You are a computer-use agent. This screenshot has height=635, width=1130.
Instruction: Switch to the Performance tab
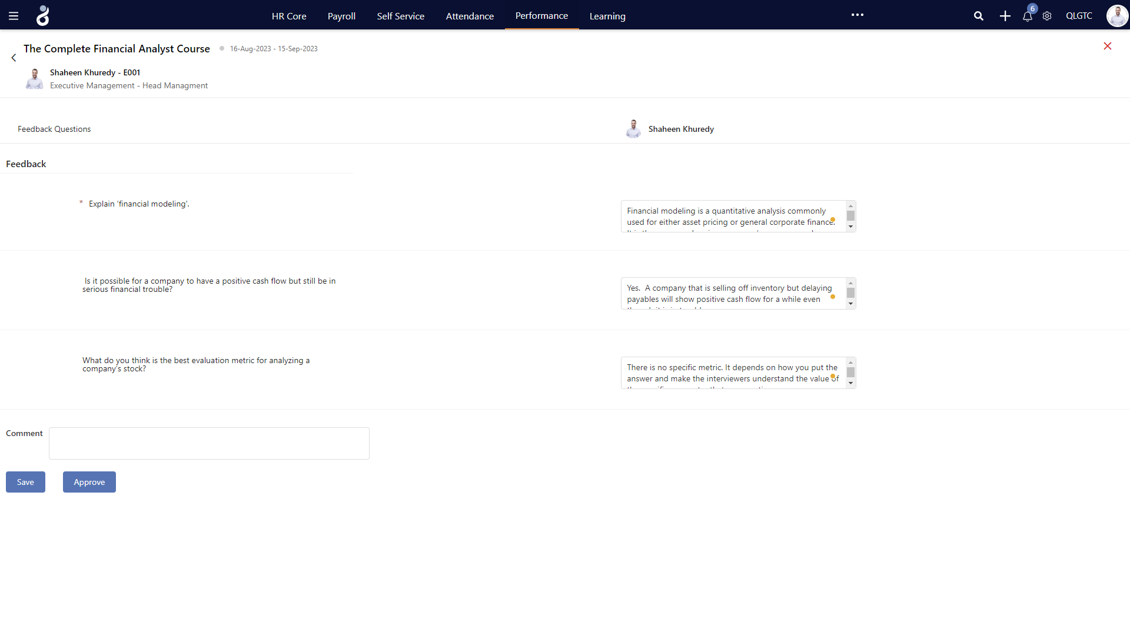(x=541, y=16)
